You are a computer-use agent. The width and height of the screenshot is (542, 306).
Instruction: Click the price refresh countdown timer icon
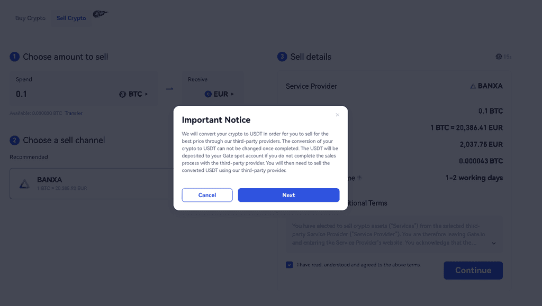click(x=499, y=57)
